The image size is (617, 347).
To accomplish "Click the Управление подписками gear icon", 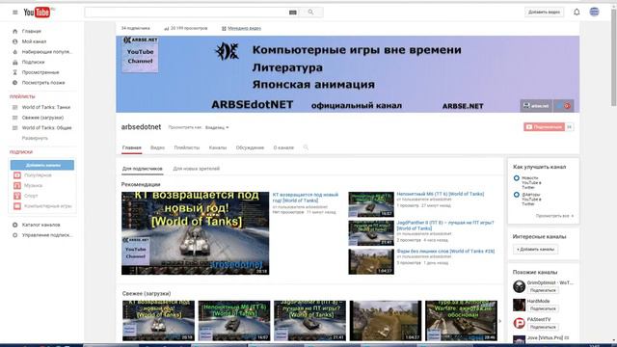I will pos(15,235).
